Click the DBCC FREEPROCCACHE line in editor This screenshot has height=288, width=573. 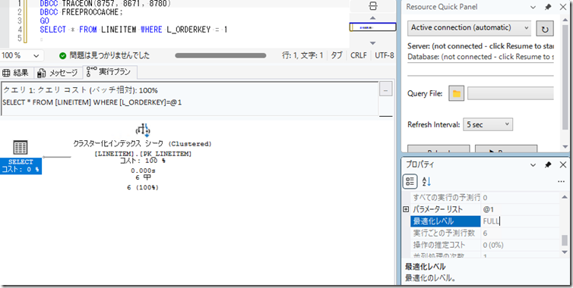point(81,12)
